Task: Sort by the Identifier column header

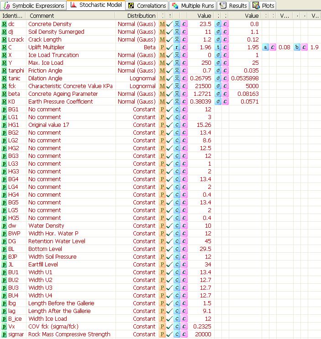Action: click(12, 16)
